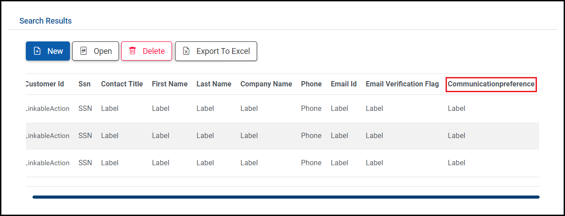Click the Company Name column header

click(x=266, y=84)
